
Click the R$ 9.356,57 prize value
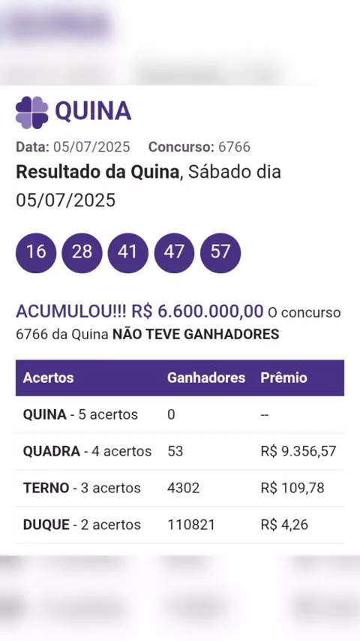[x=298, y=451]
